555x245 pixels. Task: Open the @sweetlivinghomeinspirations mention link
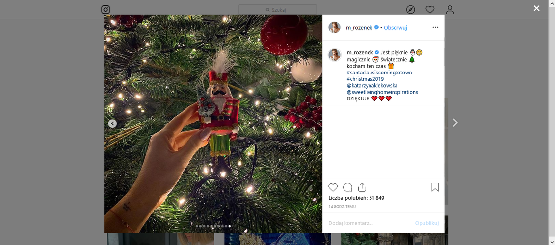[x=382, y=92]
